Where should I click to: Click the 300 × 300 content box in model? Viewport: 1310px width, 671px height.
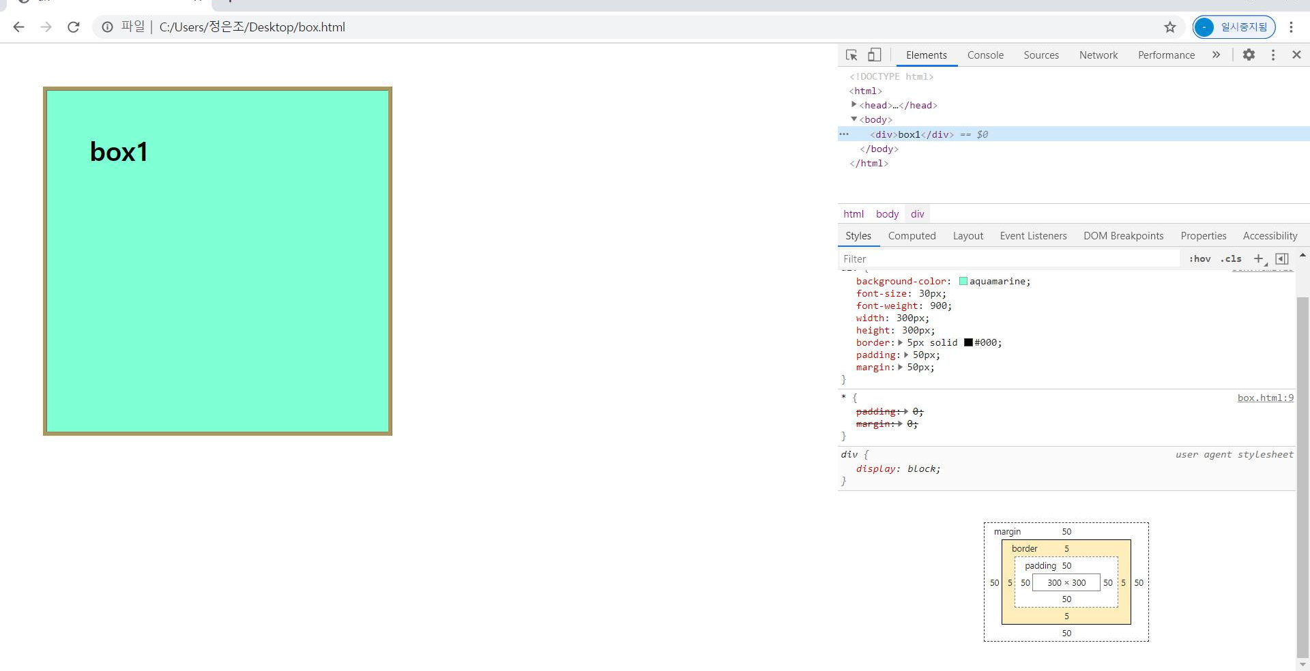1066,582
